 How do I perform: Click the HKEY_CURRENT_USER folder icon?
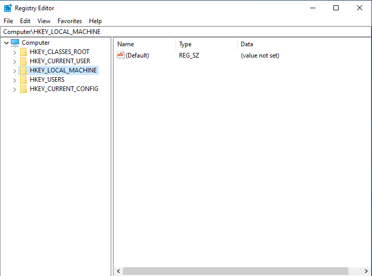pos(23,61)
